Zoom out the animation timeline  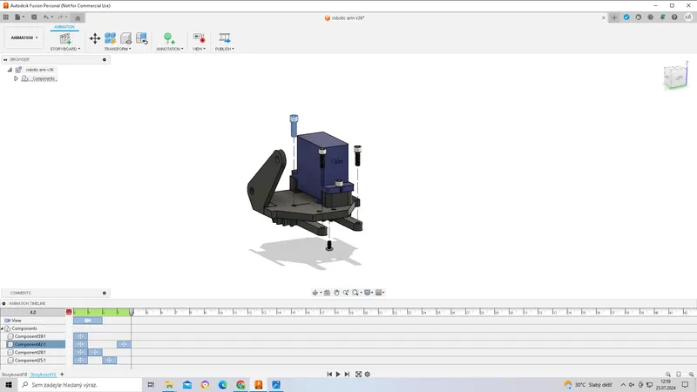(667, 375)
